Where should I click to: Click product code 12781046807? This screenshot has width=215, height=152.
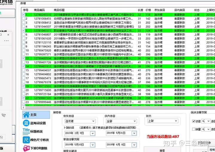click(x=42, y=35)
